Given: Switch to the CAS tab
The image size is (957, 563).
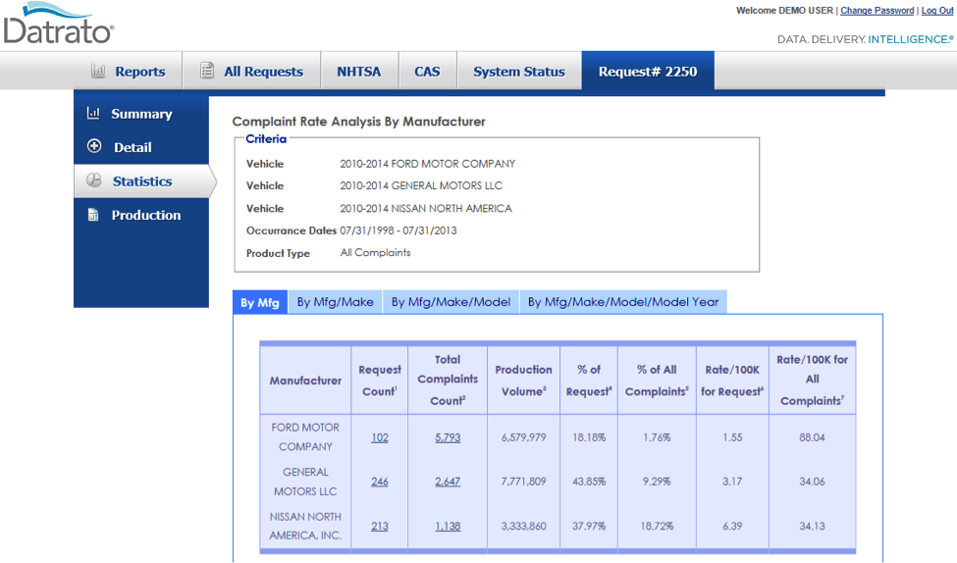Looking at the screenshot, I should coord(427,71).
